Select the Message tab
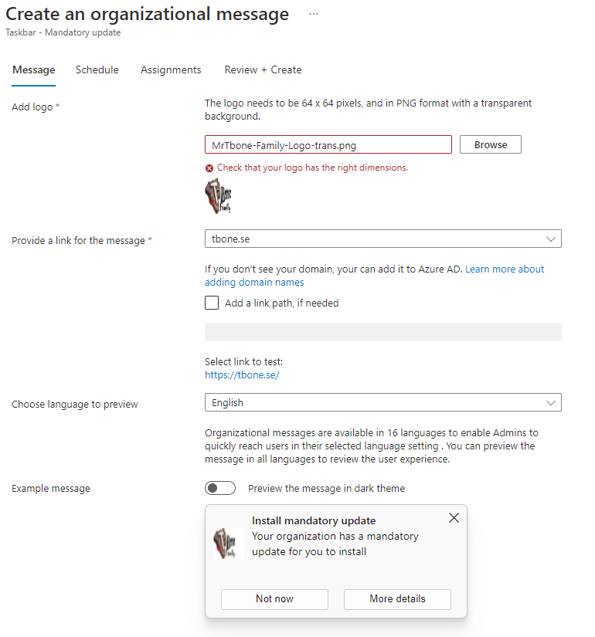Screen dimensions: 595x637 click(33, 69)
